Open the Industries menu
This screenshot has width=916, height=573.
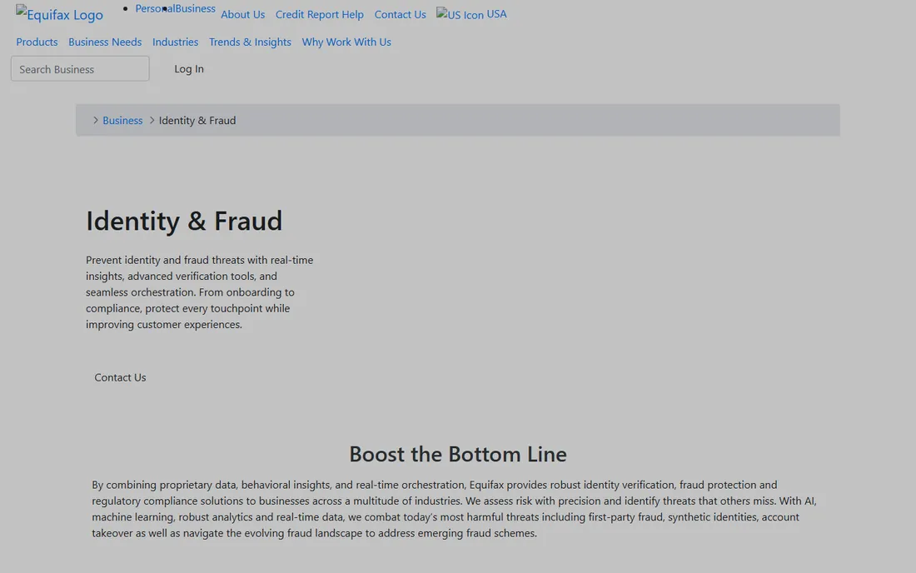(x=175, y=42)
